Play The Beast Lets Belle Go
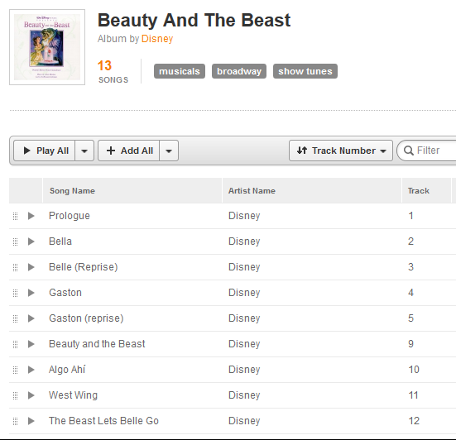This screenshot has width=456, height=440. point(31,421)
